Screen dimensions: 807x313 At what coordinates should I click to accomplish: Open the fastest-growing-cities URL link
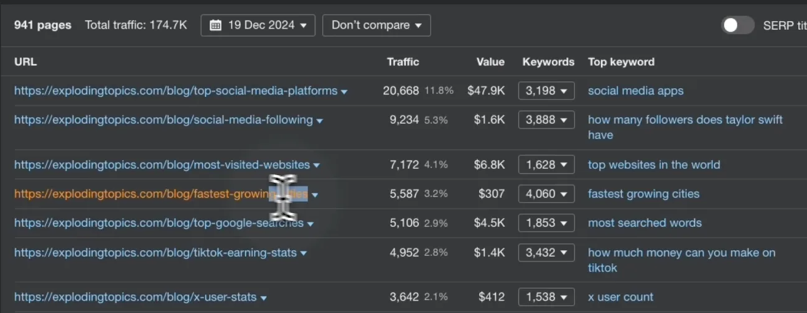(x=161, y=194)
